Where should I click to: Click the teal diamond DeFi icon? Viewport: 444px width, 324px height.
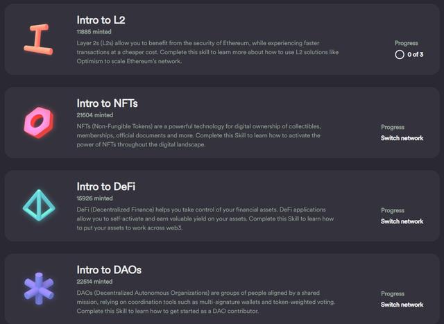(37, 205)
